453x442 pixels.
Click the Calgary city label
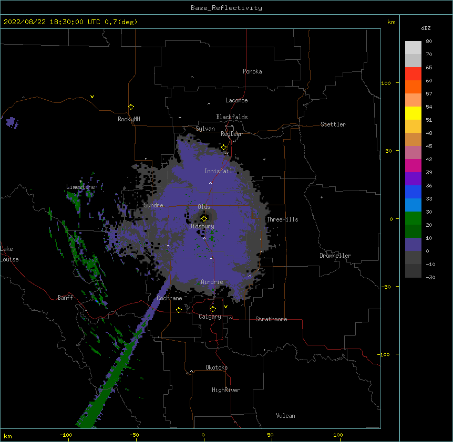[x=210, y=317]
